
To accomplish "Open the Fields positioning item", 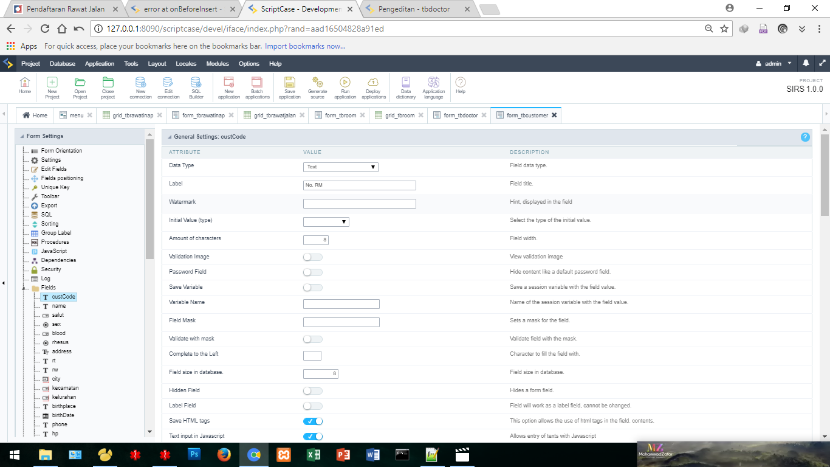I will [x=62, y=178].
